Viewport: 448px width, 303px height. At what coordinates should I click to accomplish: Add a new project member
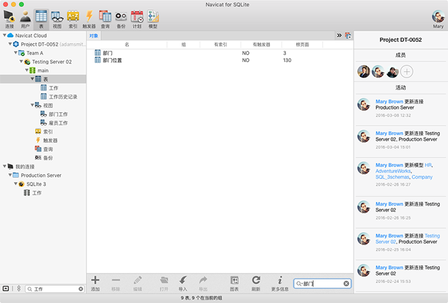(407, 72)
